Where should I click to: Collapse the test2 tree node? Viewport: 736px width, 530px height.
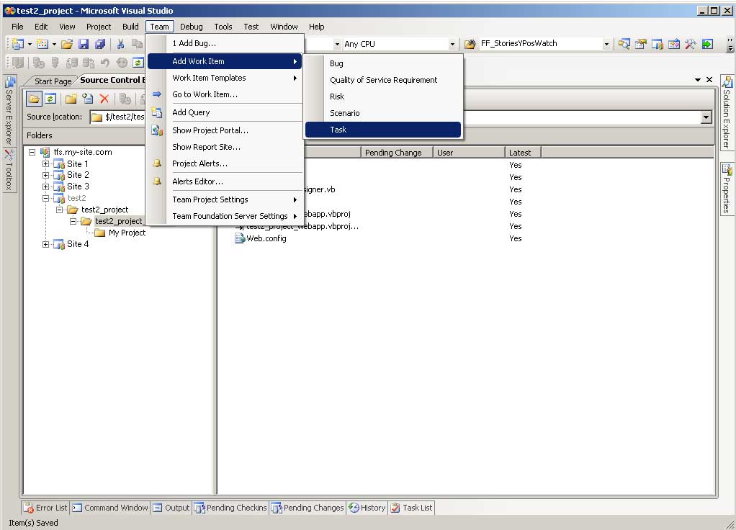pos(45,198)
